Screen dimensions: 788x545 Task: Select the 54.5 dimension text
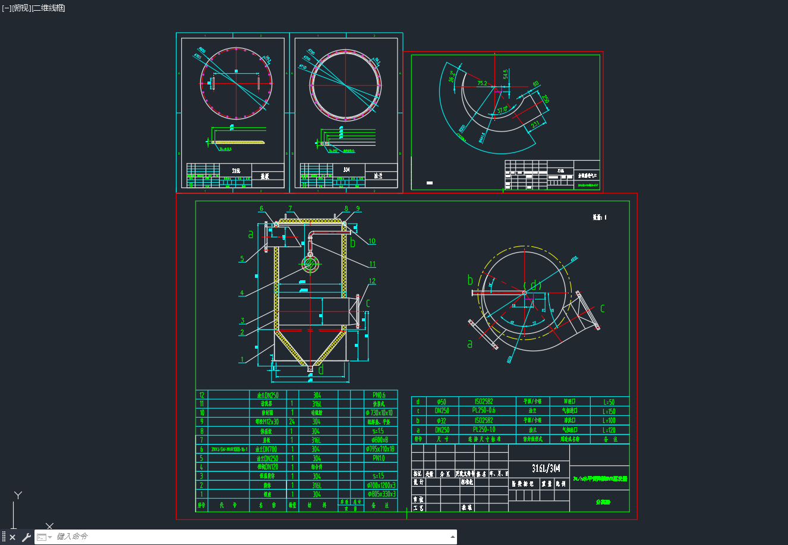point(506,74)
